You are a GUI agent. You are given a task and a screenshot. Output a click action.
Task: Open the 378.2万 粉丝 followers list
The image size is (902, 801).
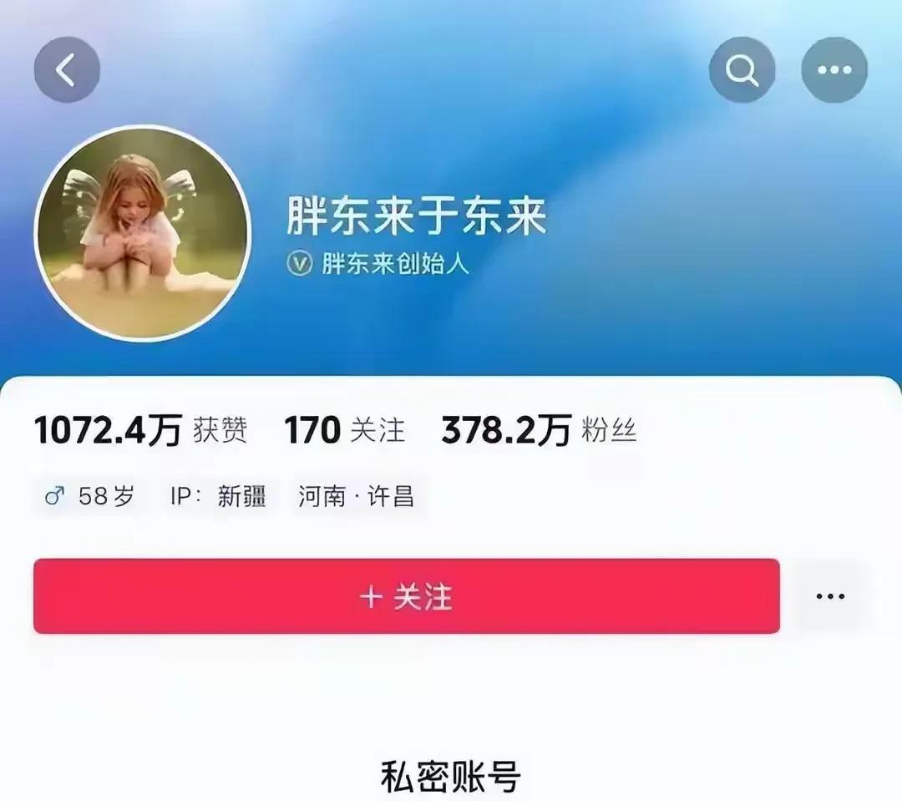(539, 430)
